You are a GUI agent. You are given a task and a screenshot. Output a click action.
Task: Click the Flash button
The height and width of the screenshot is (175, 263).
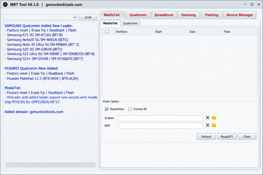pos(247,137)
